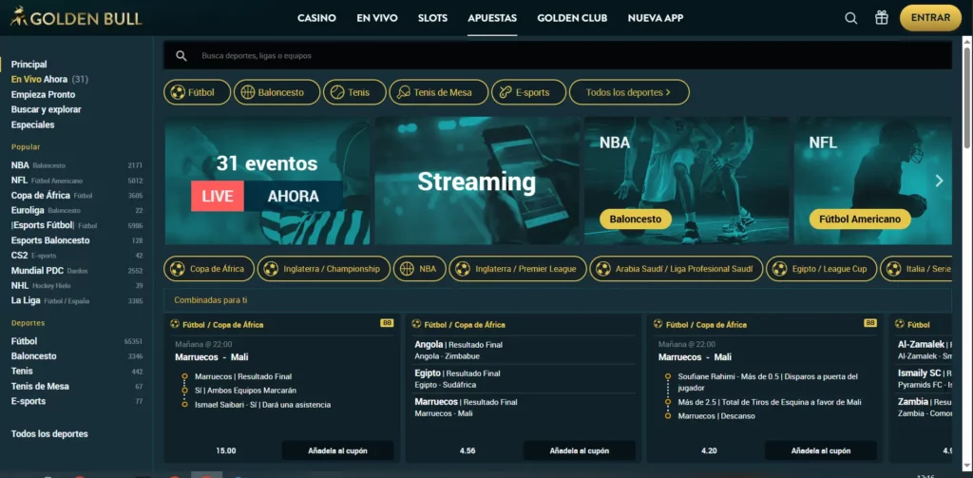The width and height of the screenshot is (973, 478).
Task: Select the Inglaterra / Championship chip
Action: (x=324, y=269)
